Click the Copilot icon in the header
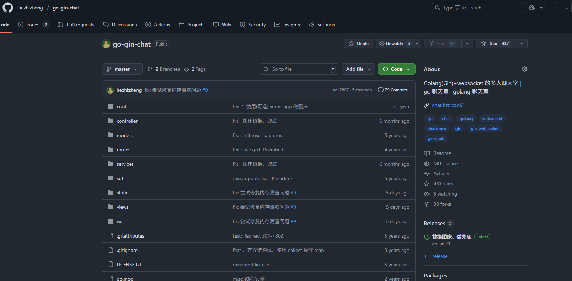The image size is (572, 281). 531,8
